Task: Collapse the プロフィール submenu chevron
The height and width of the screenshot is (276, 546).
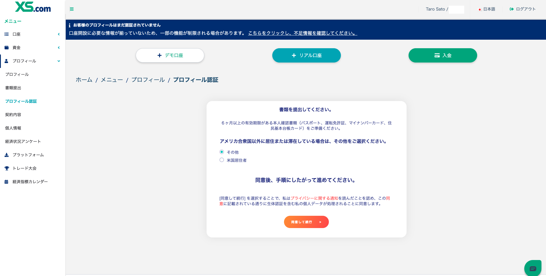Action: [x=59, y=61]
